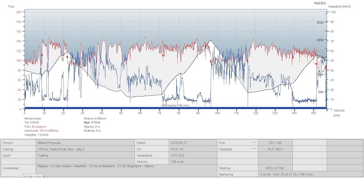Click the duration value 8:01:25.6

click(178, 155)
